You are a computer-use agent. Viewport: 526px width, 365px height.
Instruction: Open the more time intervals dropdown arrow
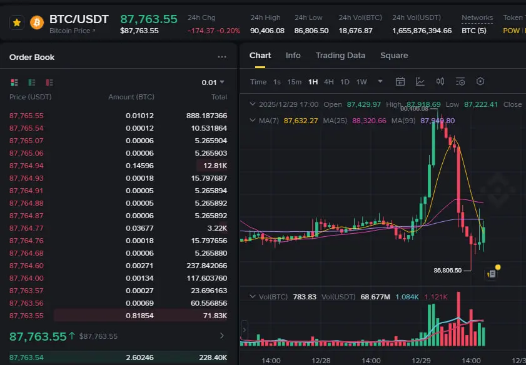coord(380,81)
